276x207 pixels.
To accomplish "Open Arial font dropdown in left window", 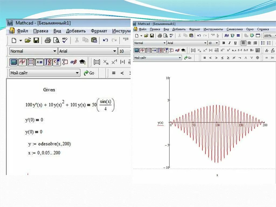I will (x=88, y=51).
